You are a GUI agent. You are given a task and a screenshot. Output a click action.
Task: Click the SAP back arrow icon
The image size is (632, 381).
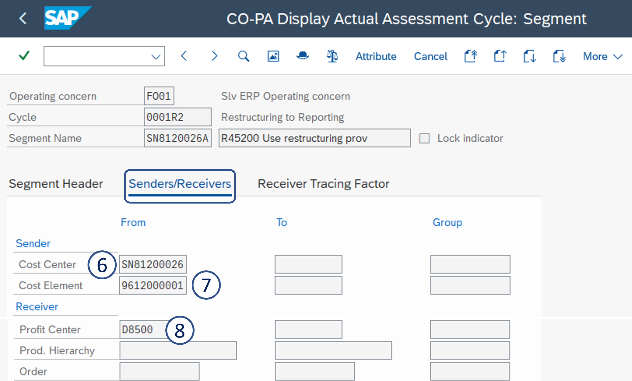(23, 18)
